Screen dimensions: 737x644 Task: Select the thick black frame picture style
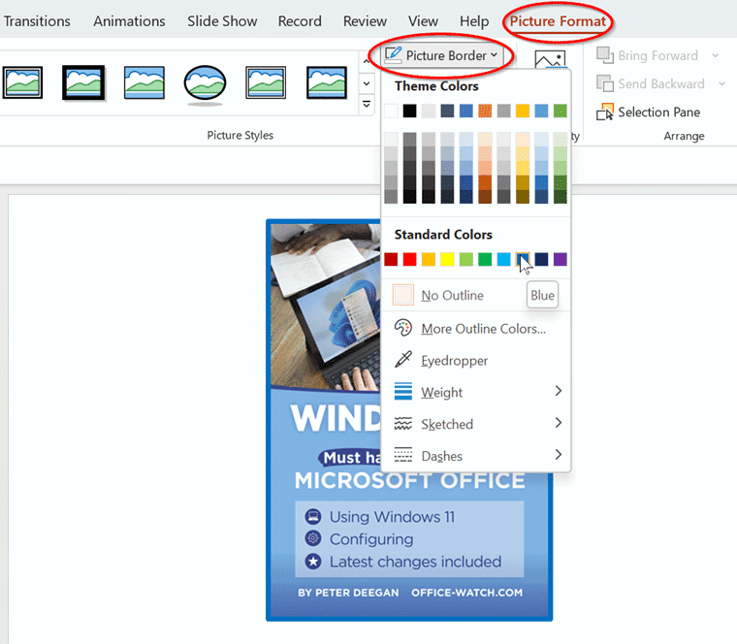(x=83, y=83)
